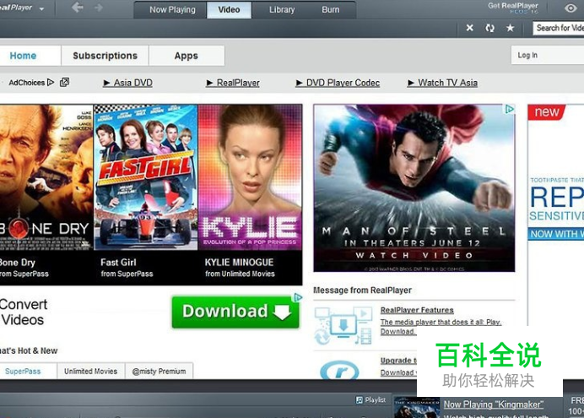Open the Apps tab
Image resolution: width=584 pixels, height=418 pixels.
[187, 56]
